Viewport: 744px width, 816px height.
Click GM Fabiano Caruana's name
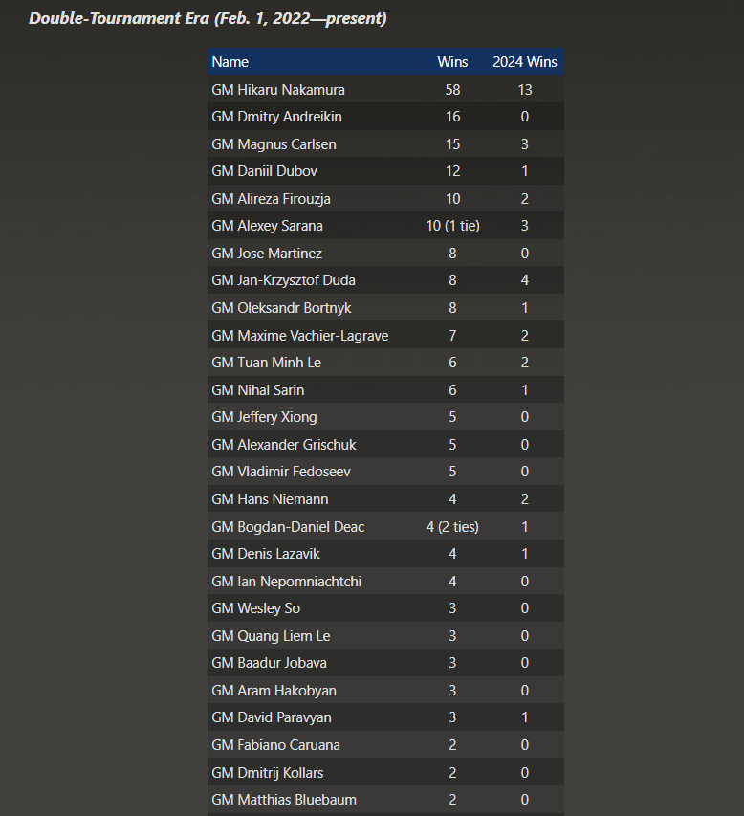click(275, 745)
